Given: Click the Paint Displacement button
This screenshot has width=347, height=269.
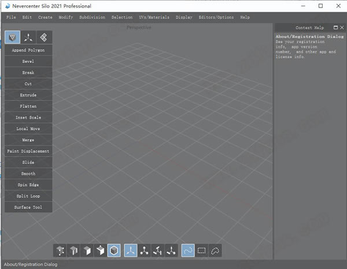Looking at the screenshot, I should click(28, 151).
